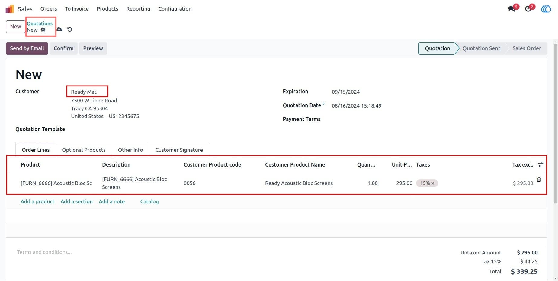Click the New record button
This screenshot has width=558, height=281.
[x=16, y=27]
